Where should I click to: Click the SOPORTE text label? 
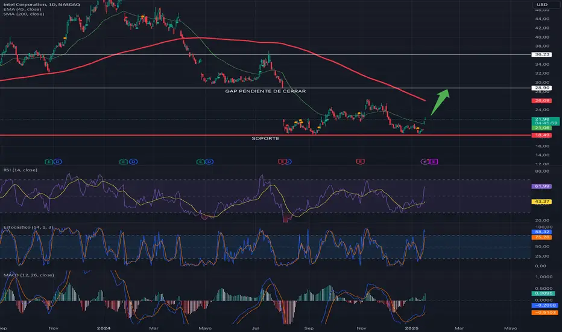[264, 139]
